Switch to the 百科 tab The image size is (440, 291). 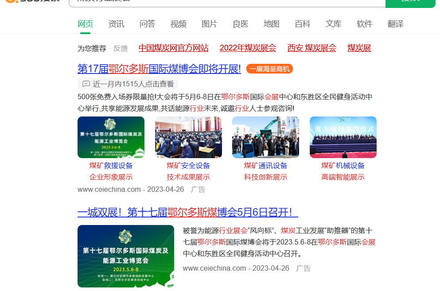click(x=303, y=24)
